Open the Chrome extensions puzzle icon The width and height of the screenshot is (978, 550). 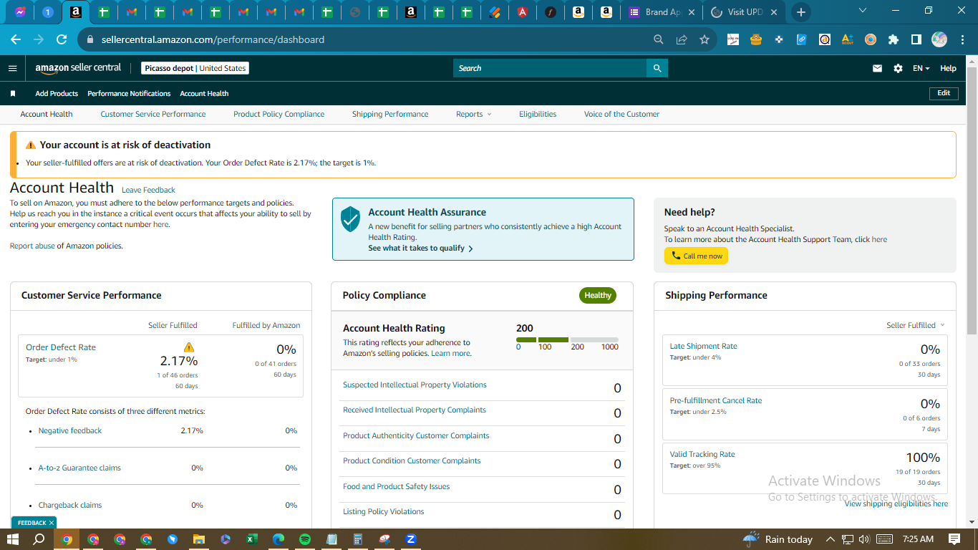[894, 39]
